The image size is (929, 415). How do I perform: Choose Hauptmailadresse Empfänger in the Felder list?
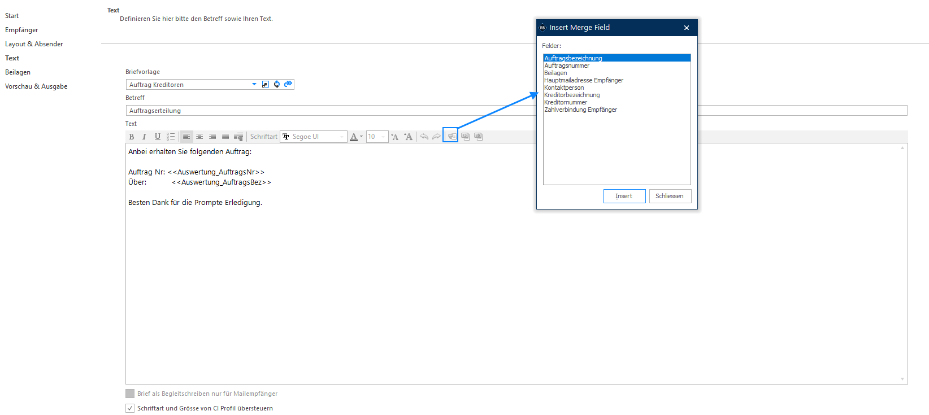click(x=617, y=80)
